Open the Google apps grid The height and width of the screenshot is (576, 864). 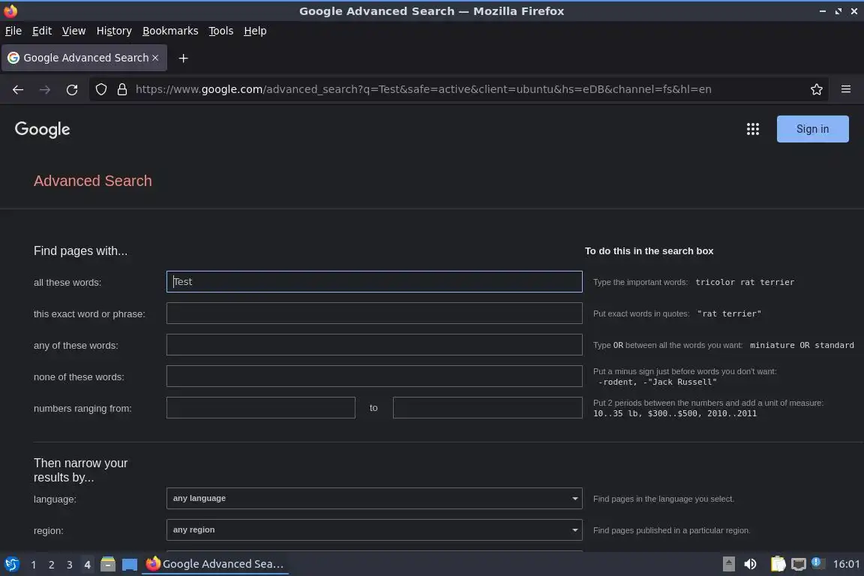coord(753,129)
